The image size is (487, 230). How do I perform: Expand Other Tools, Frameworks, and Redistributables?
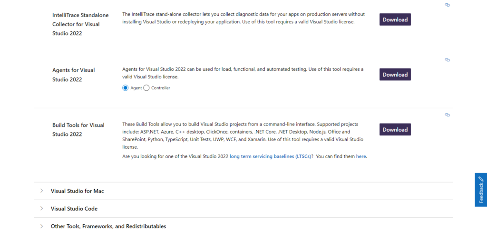[108, 226]
